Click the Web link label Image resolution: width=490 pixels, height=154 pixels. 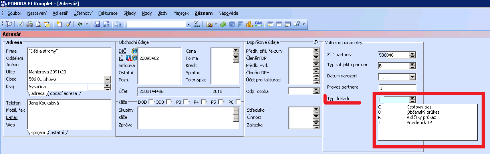coord(10,125)
